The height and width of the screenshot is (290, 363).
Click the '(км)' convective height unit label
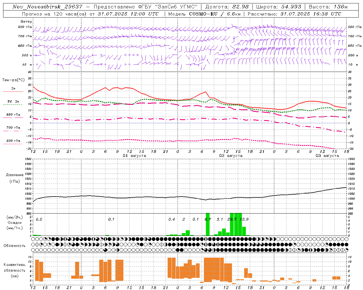click(x=15, y=276)
